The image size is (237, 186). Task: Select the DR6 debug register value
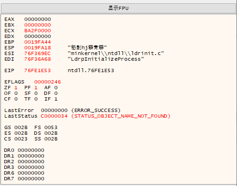(x=31, y=173)
